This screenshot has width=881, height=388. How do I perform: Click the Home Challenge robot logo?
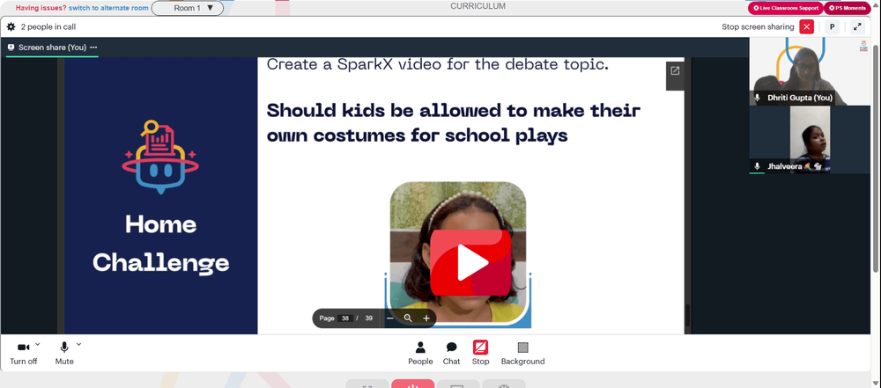(x=160, y=157)
